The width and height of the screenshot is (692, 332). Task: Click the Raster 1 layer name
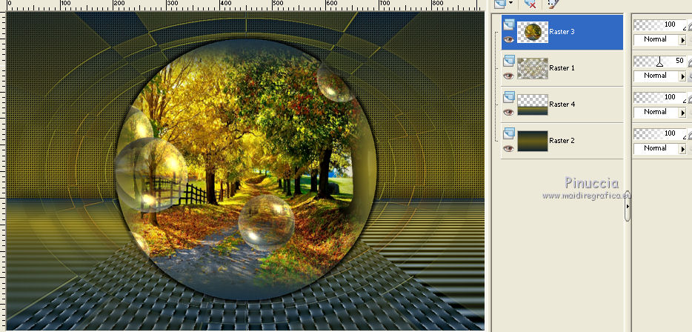tap(562, 68)
